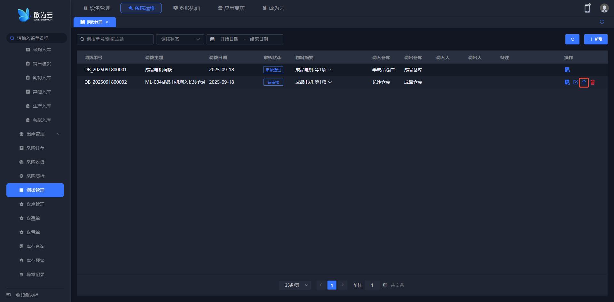Open the 调拨状态 dropdown filter
This screenshot has width=614, height=302.
click(180, 39)
